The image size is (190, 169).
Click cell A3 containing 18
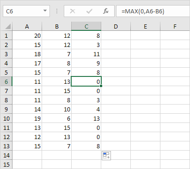[27, 54]
